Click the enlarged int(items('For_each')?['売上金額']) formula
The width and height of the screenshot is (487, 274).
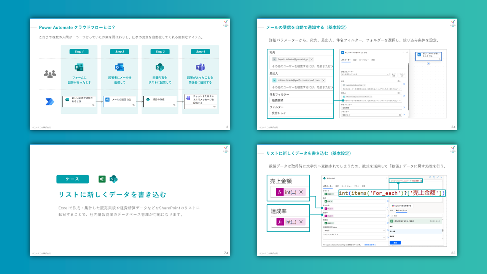tap(392, 193)
